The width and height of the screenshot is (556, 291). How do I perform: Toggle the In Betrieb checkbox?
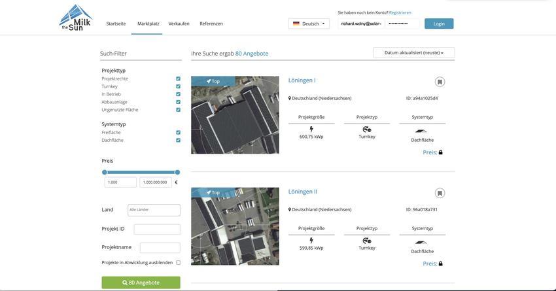pos(178,94)
